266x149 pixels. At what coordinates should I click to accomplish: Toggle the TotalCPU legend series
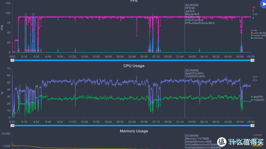click(x=258, y=100)
